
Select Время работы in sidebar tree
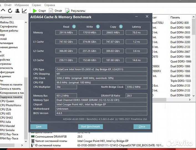click(9, 31)
